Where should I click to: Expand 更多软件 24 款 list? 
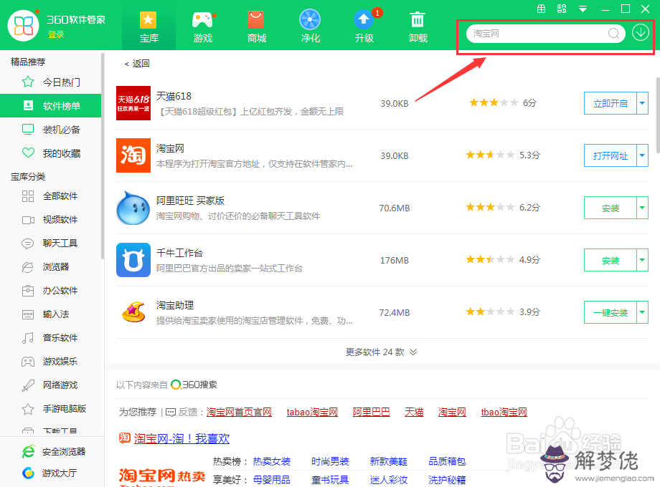point(381,352)
